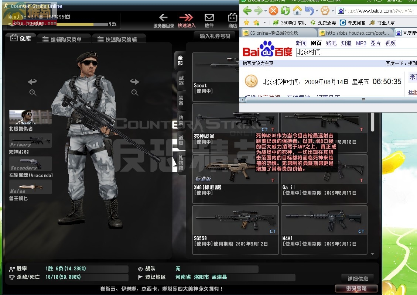Click the Baidu logo

tap(267, 49)
